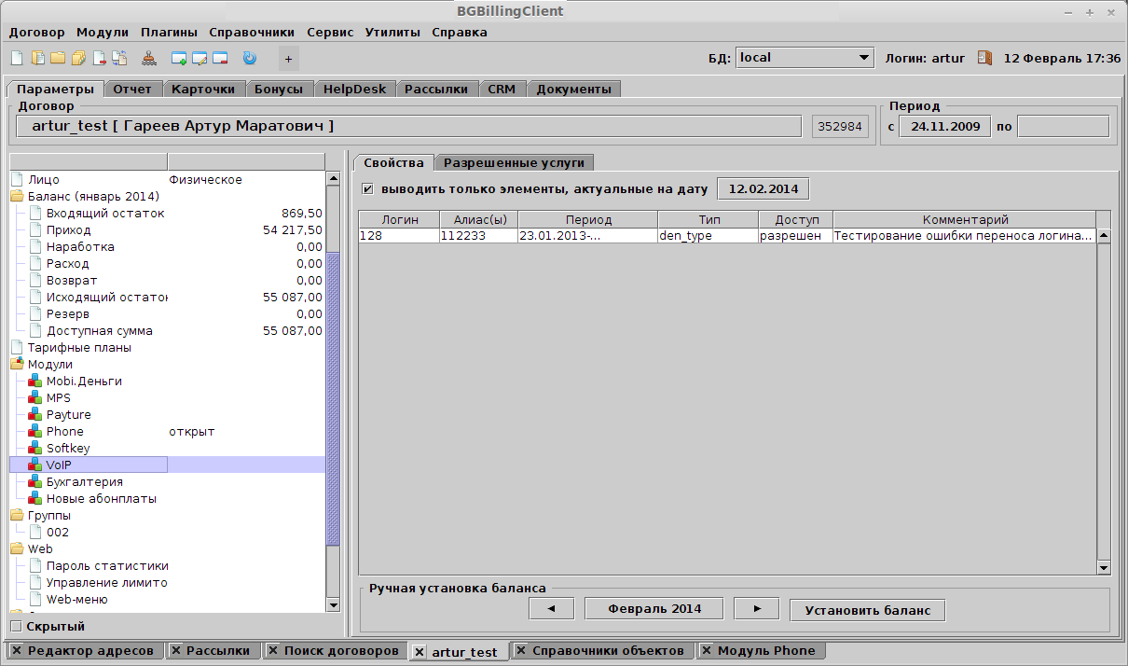Toggle the Скрытый checkbox
The width and height of the screenshot is (1128, 666).
click(15, 626)
